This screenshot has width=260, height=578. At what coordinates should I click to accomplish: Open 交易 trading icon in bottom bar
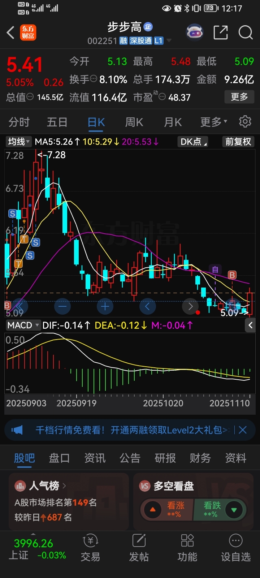pyautogui.click(x=90, y=548)
